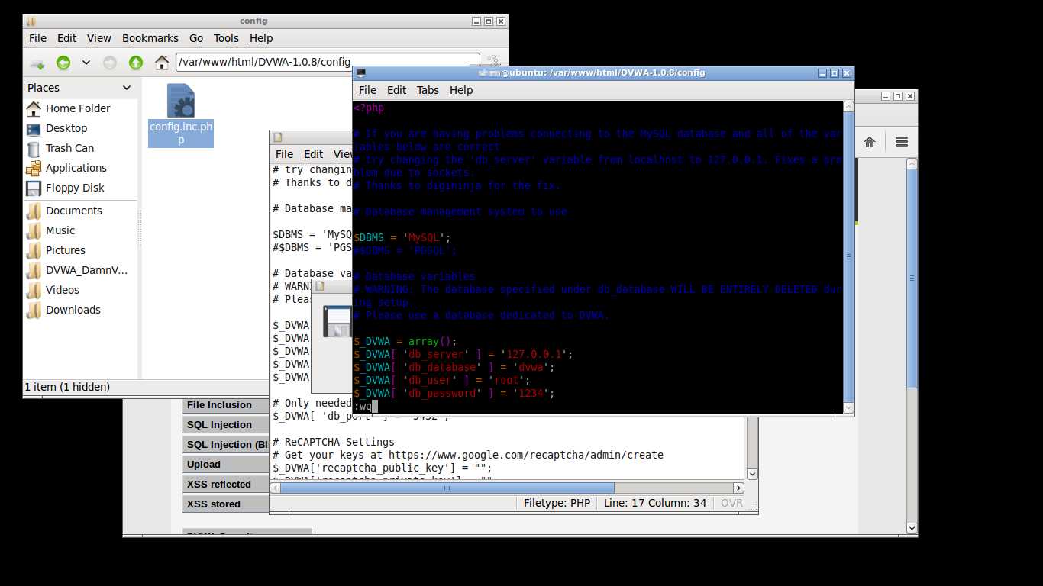The height and width of the screenshot is (586, 1043).
Task: Open File menu in text editor window
Action: coord(284,154)
